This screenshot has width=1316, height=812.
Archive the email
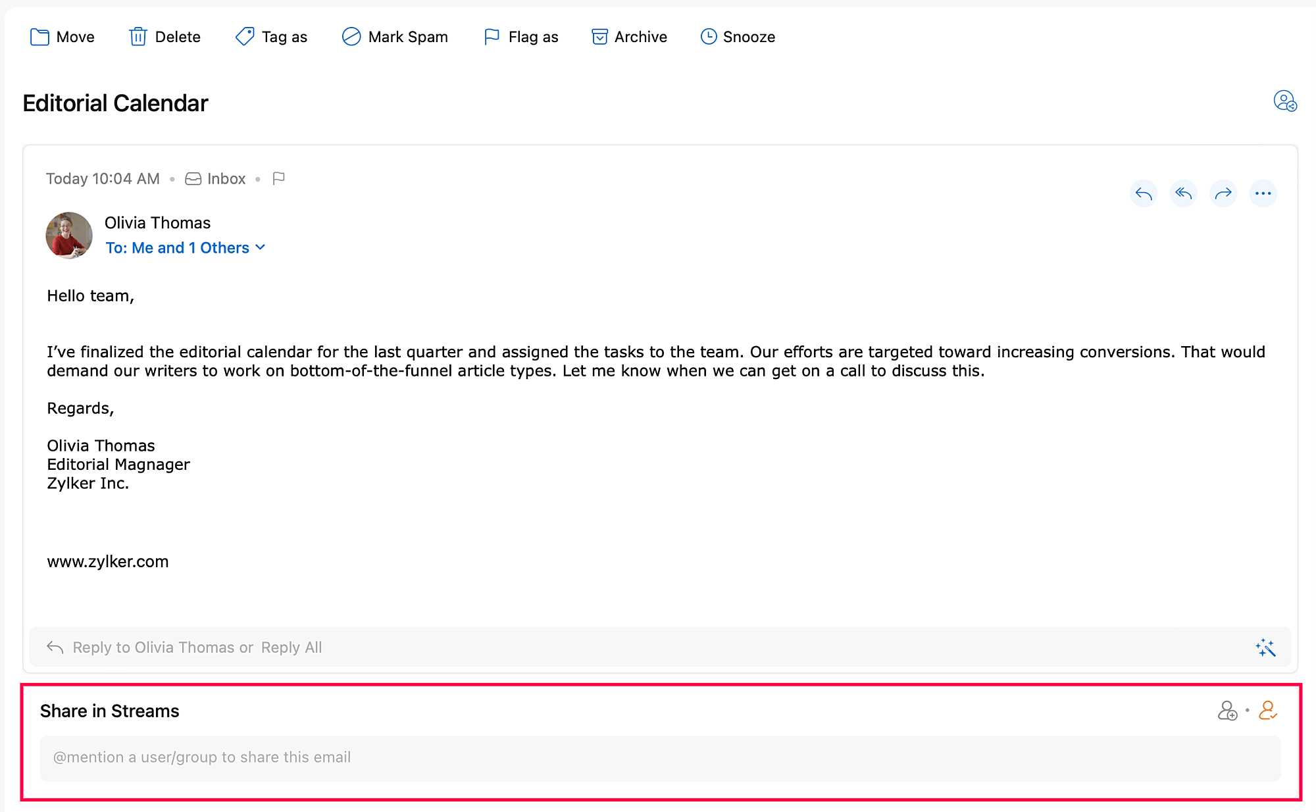(629, 37)
